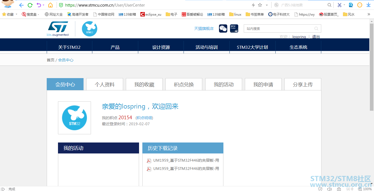This screenshot has width=374, height=191.
Task: Go to the browser home page
Action: pos(50,5)
